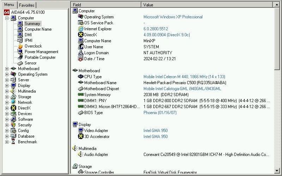
Task: Open the Phoenix (01/16/07) BIOS link
Action: pyautogui.click(x=160, y=113)
